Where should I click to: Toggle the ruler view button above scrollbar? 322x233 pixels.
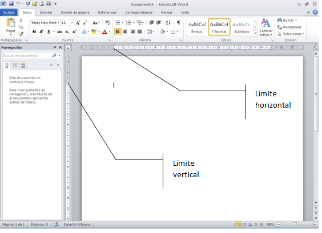point(316,48)
